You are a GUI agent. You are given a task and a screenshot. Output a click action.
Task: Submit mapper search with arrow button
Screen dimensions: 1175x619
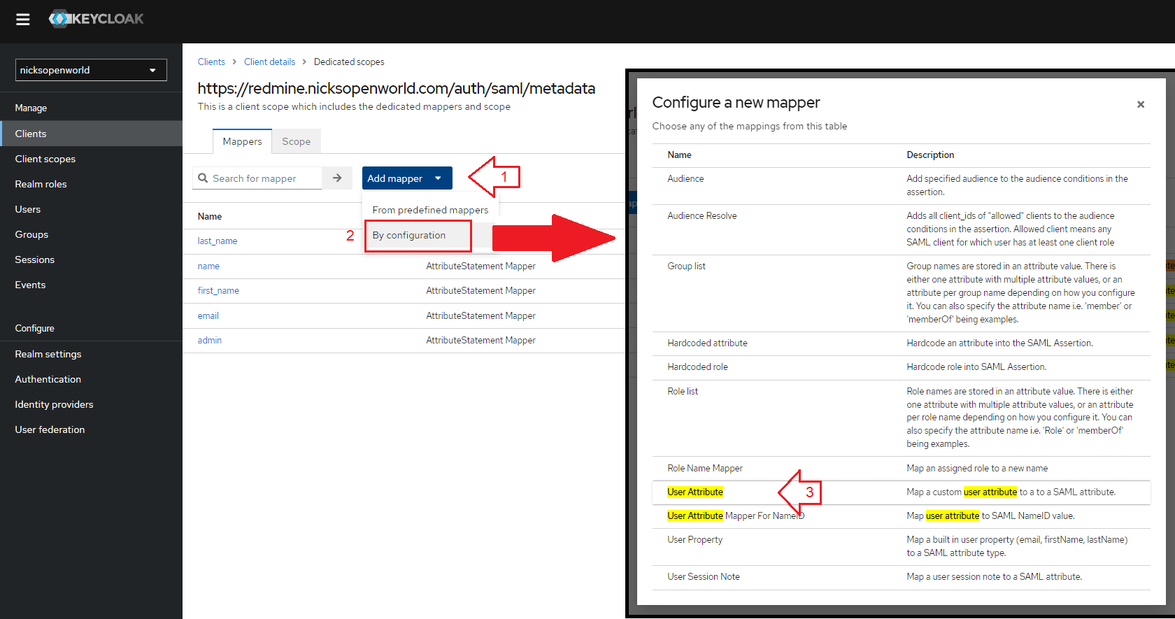[x=337, y=178]
